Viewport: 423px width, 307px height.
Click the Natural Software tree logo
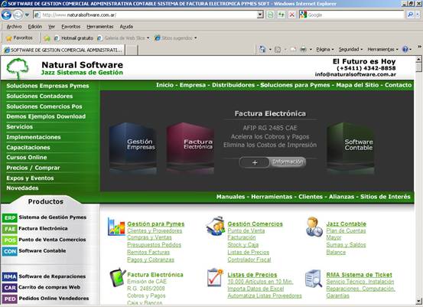coord(18,68)
